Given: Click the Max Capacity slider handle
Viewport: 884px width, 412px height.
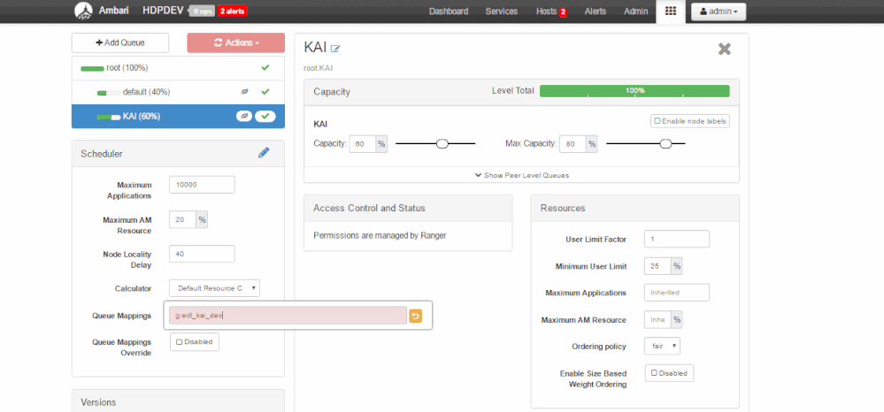Looking at the screenshot, I should 665,144.
